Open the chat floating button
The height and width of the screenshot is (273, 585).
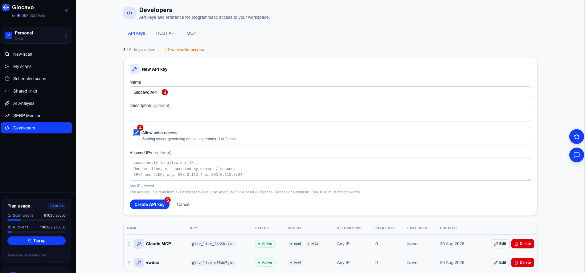click(x=577, y=155)
